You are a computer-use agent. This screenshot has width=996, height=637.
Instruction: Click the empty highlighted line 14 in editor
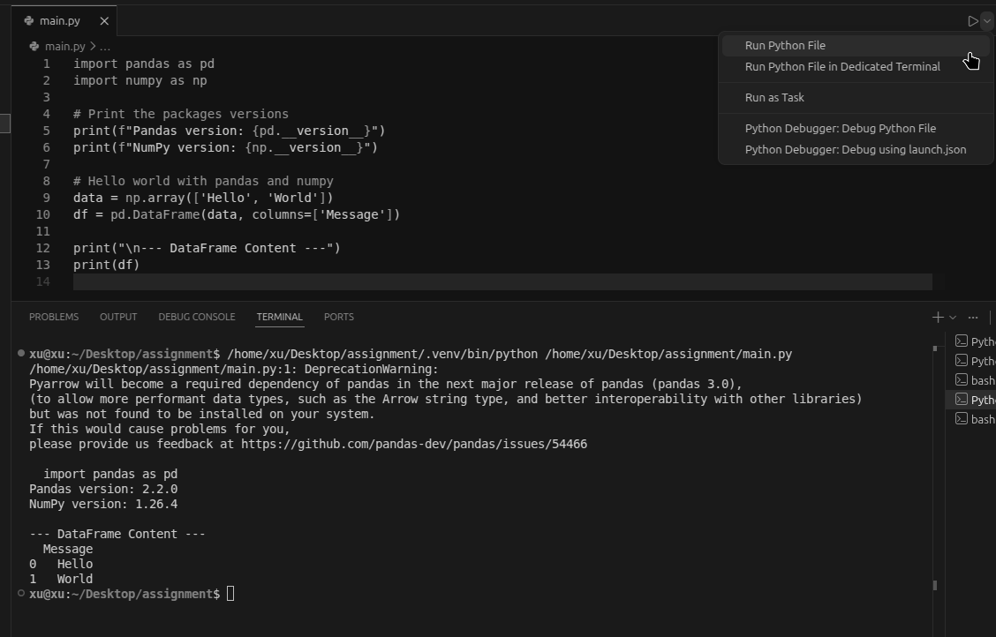(502, 281)
